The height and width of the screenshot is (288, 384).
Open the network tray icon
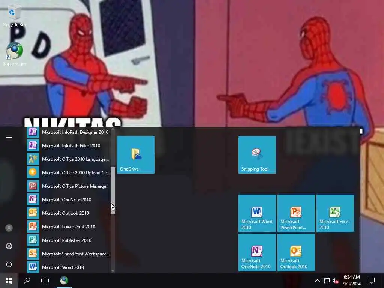point(327,280)
